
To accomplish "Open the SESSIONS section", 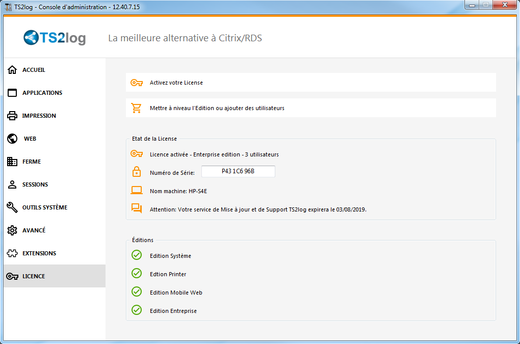I will point(55,184).
